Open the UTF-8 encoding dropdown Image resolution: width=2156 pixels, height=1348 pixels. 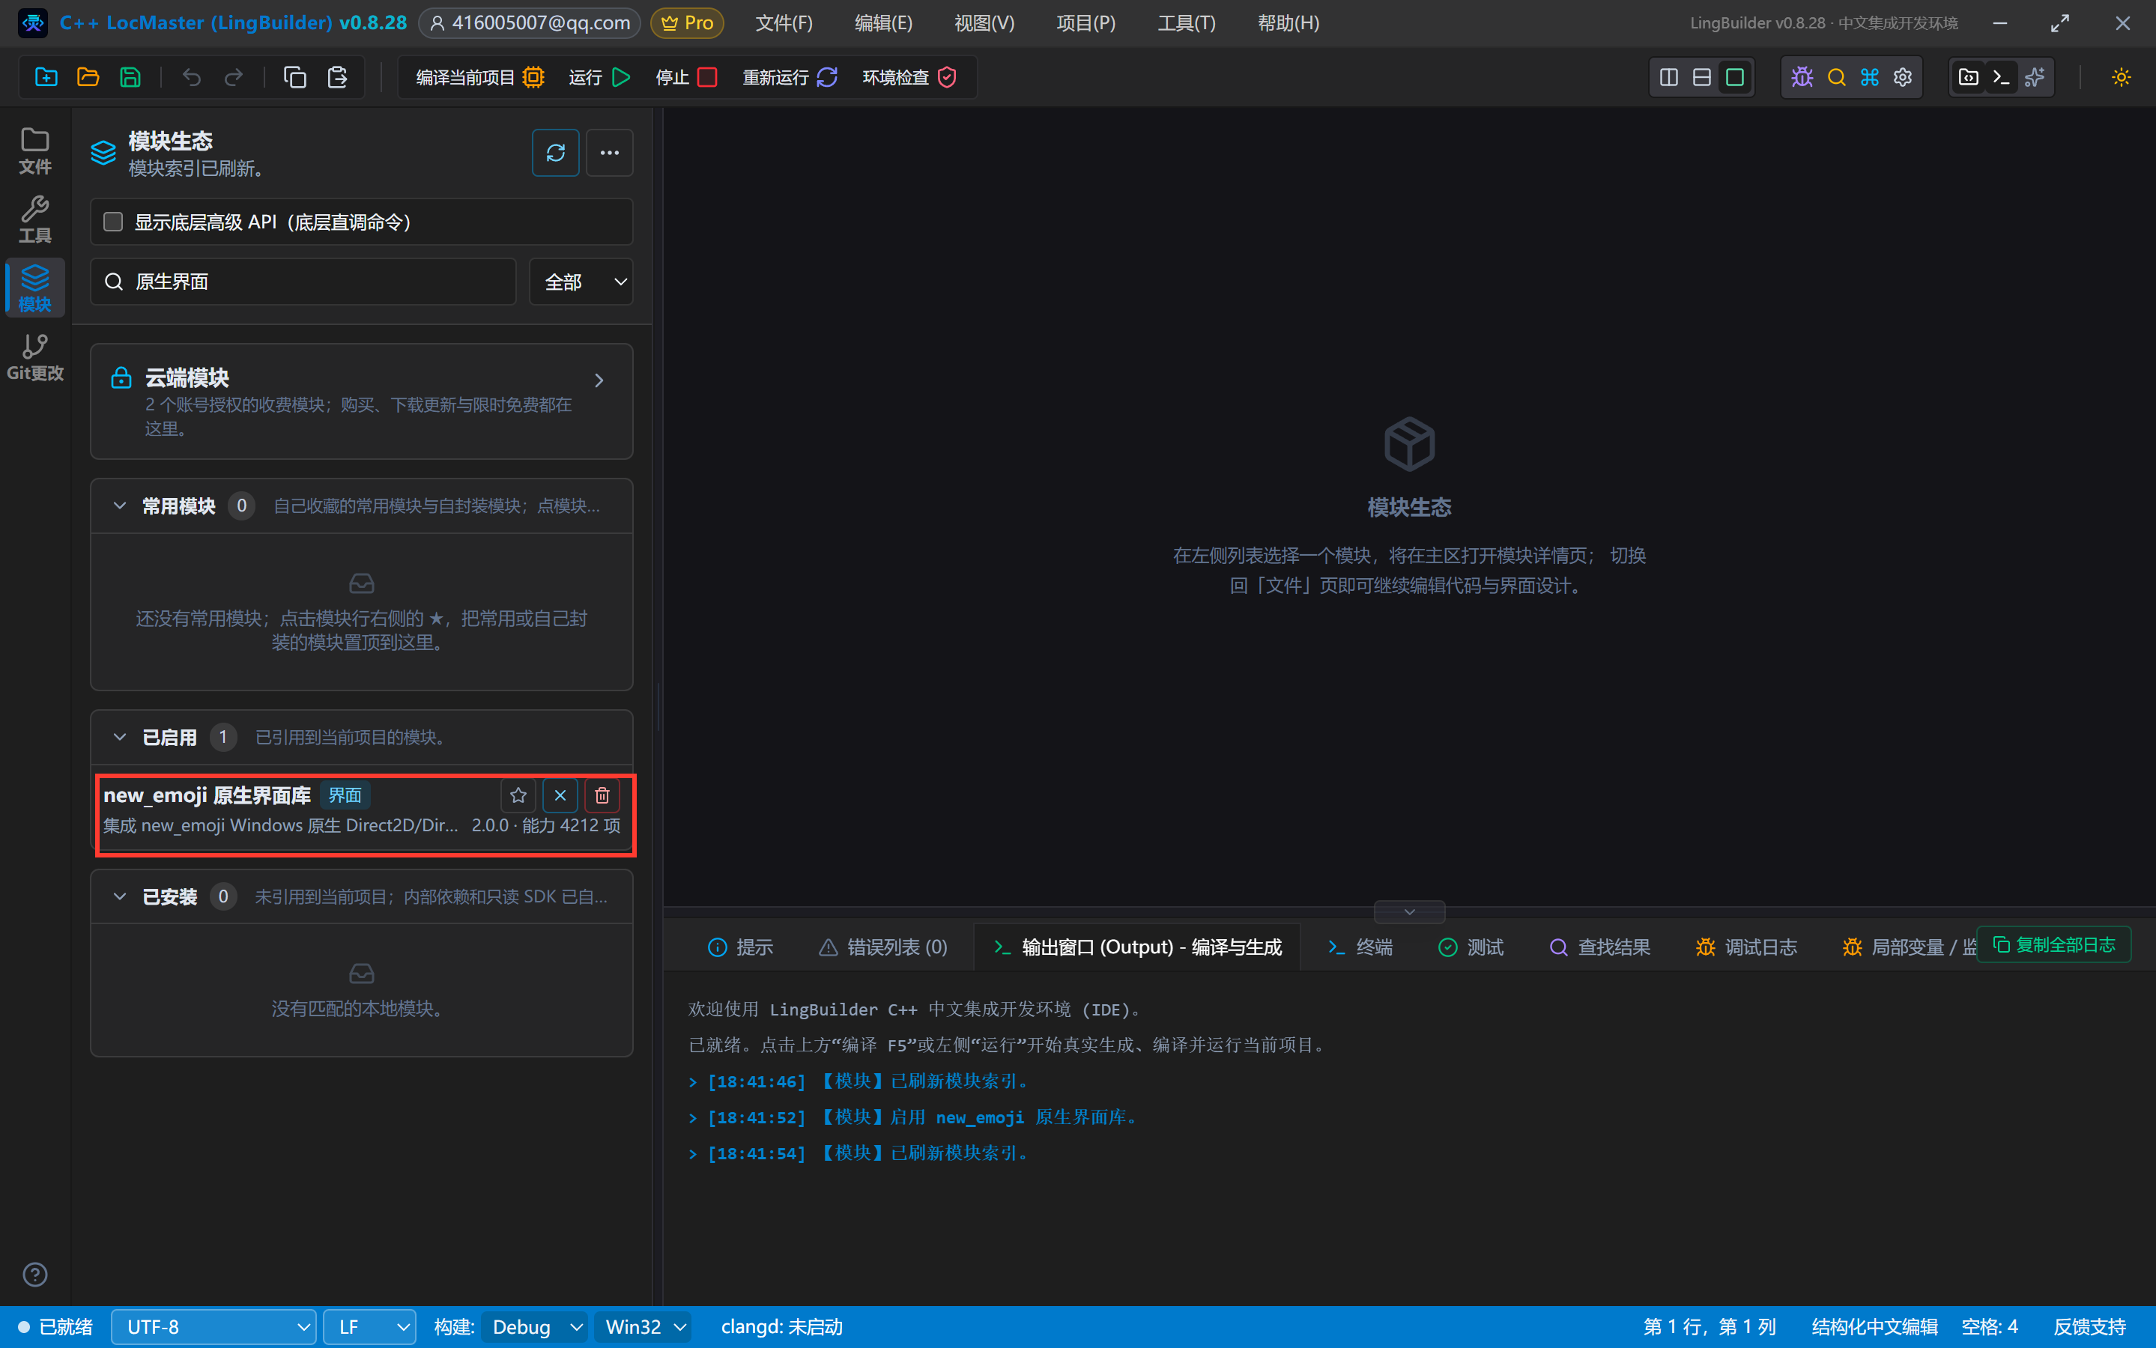coord(214,1326)
